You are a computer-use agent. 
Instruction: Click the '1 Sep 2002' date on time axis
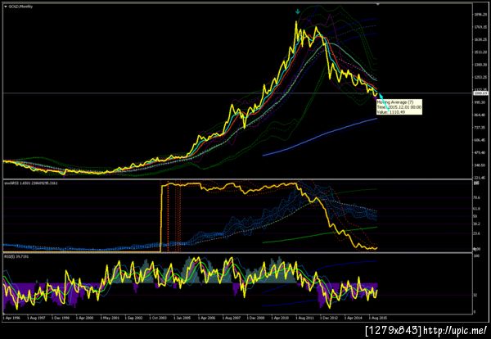pyautogui.click(x=134, y=318)
